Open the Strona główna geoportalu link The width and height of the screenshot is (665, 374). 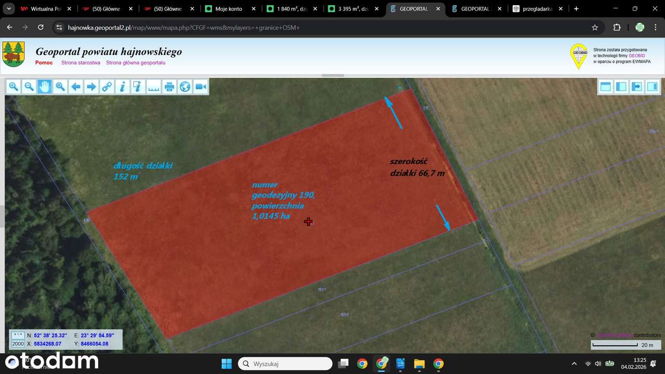pos(136,63)
